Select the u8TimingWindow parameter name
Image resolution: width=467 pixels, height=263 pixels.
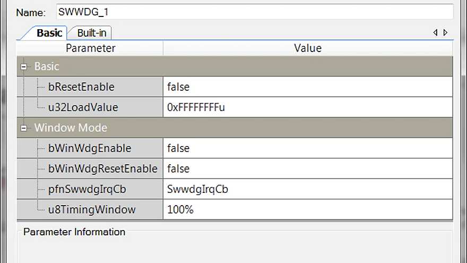(x=92, y=209)
